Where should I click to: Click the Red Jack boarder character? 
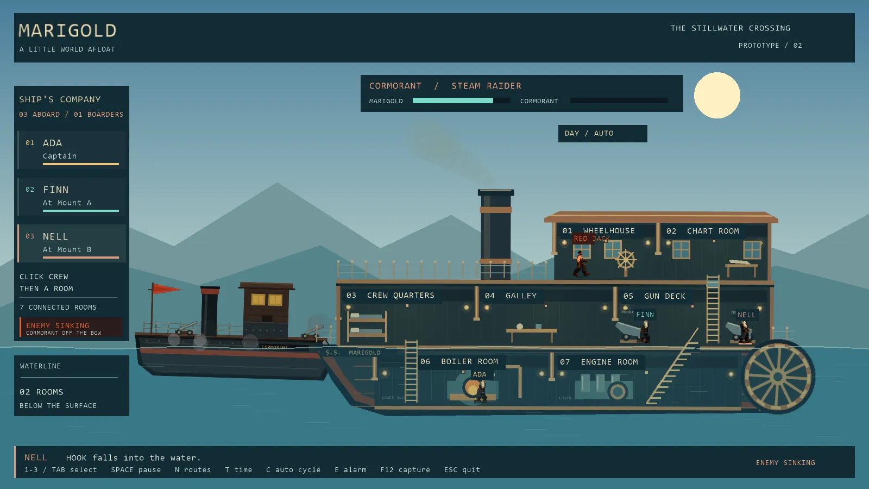581,264
